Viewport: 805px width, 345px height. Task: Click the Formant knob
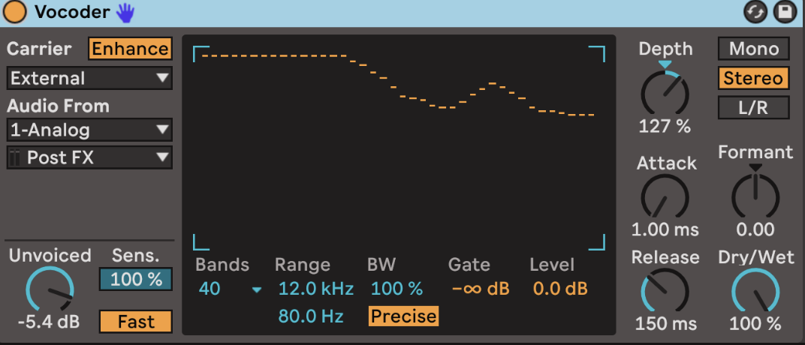[x=755, y=196]
